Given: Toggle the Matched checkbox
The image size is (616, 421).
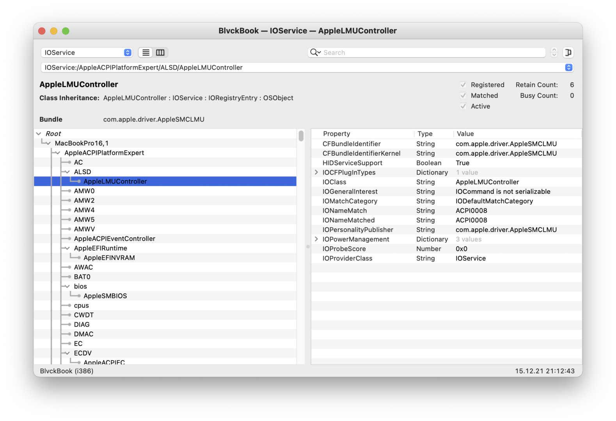Looking at the screenshot, I should [463, 96].
